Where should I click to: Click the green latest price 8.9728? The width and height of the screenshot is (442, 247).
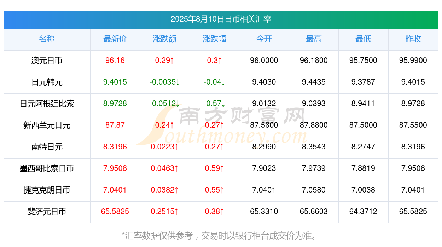click(115, 104)
